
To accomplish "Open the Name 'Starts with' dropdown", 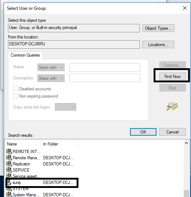I will click(51, 67).
